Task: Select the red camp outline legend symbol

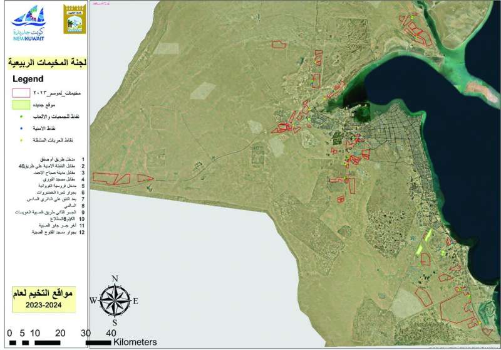Action: tap(23, 93)
